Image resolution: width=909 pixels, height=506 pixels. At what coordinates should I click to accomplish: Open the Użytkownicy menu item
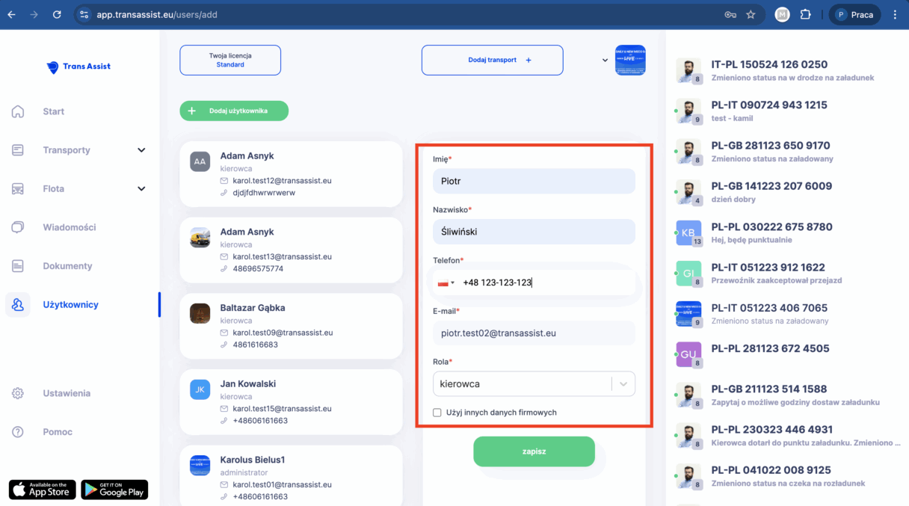pyautogui.click(x=70, y=305)
